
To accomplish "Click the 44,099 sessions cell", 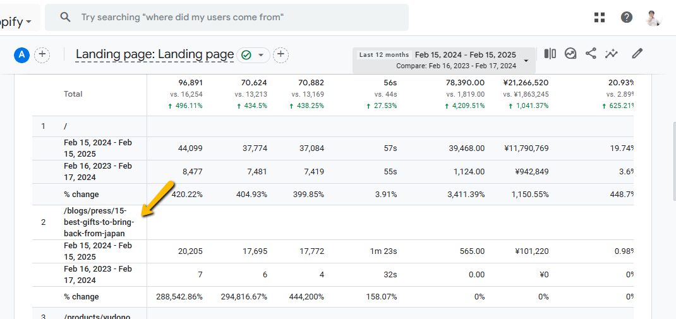I will click(190, 148).
